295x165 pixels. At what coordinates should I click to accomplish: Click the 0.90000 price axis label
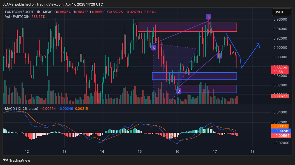[280, 48]
